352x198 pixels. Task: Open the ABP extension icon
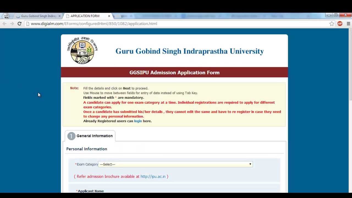pyautogui.click(x=340, y=24)
